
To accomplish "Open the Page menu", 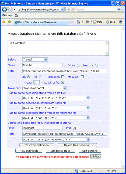I will pos(99,22).
